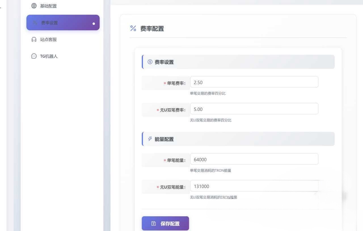The width and height of the screenshot is (363, 231).
Task: Click the white dot indicator on 费率设置 item
Action: 94,23
